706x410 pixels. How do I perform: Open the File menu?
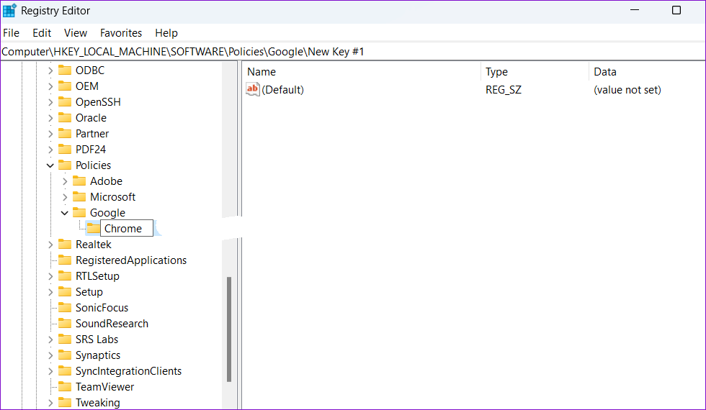pos(12,33)
